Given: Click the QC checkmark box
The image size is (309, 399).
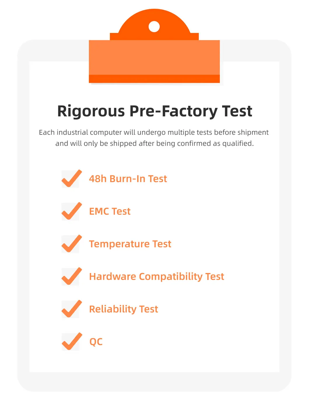Looking at the screenshot, I should [x=71, y=342].
